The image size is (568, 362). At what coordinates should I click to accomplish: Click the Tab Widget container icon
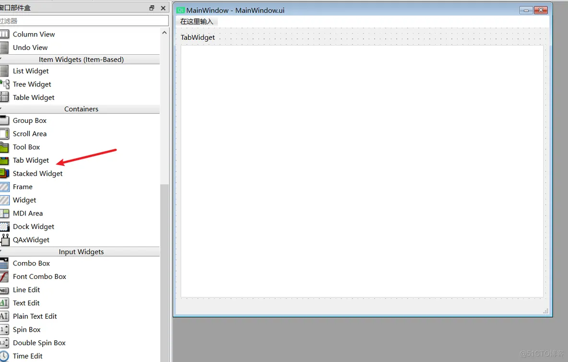[4, 160]
